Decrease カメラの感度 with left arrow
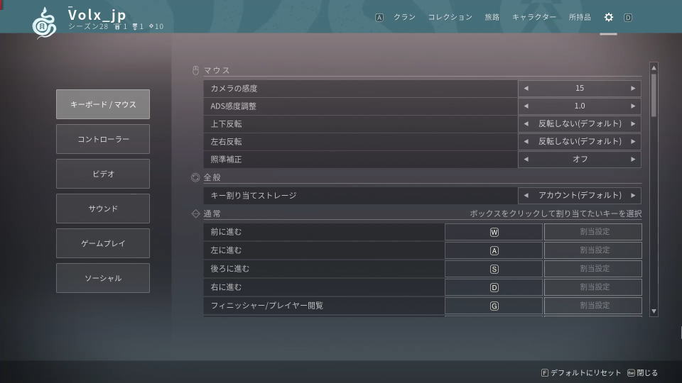Screen dimensions: 682x383 (526, 88)
